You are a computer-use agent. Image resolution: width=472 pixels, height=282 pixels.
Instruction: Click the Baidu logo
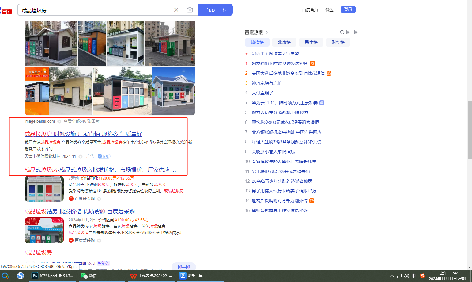[x=6, y=11]
